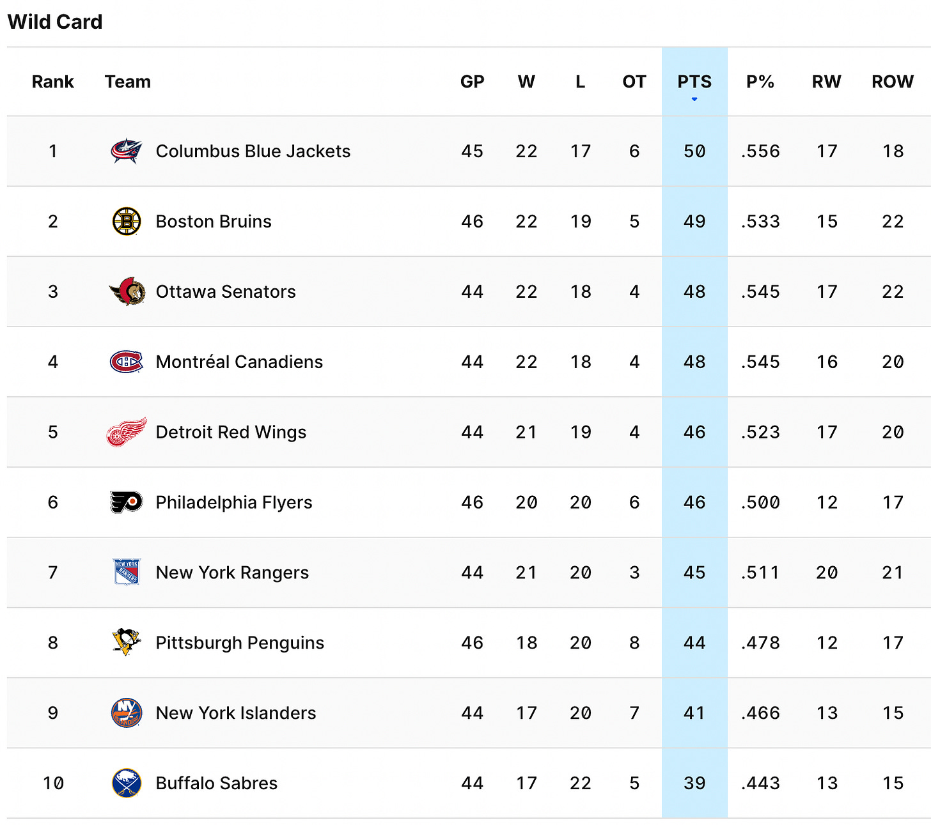Sort standings by GP column header
The image size is (931, 825).
coord(473,82)
